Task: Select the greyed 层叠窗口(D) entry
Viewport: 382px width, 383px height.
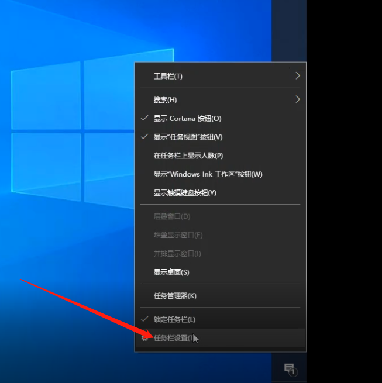Action: pyautogui.click(x=172, y=216)
